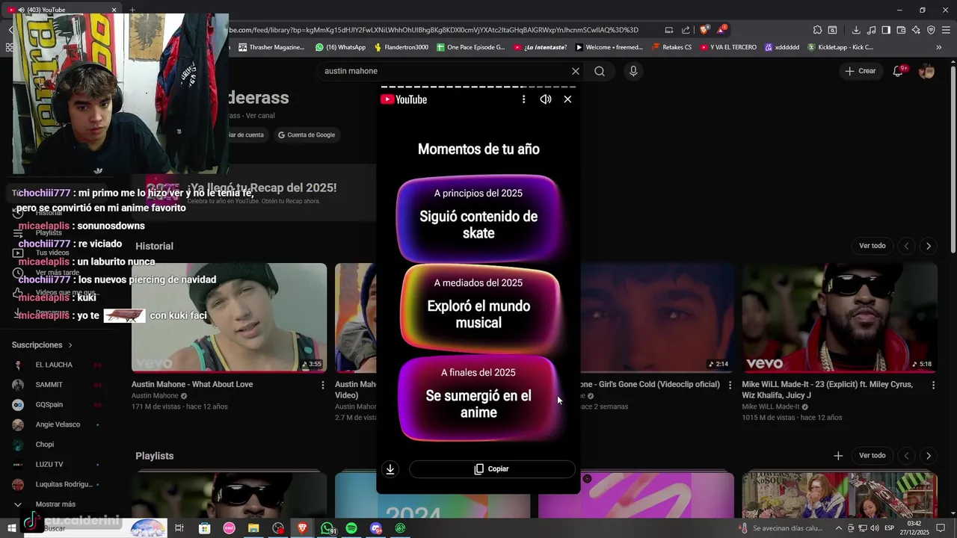Expand the Suscripciones section
Viewport: 957px width, 538px height.
click(x=42, y=345)
